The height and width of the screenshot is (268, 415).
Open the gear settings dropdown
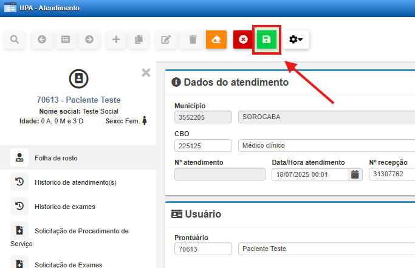point(296,40)
